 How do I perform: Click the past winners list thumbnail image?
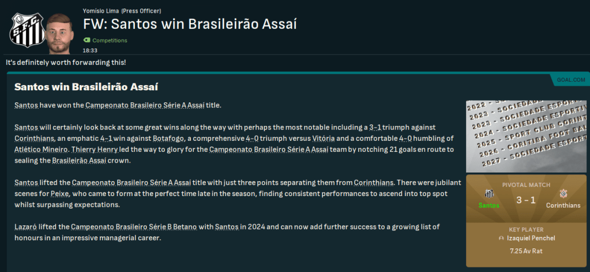click(526, 136)
